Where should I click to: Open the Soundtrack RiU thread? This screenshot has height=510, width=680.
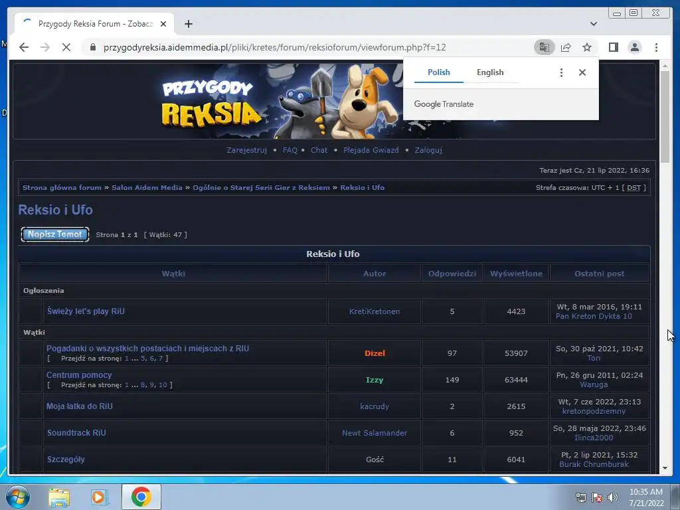point(76,433)
